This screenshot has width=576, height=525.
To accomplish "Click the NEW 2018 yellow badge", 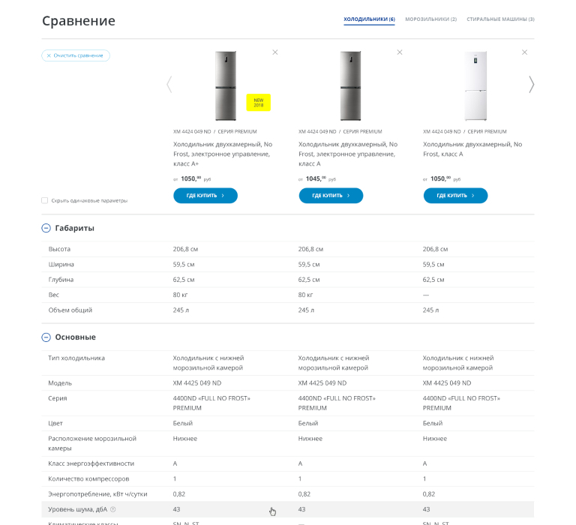I will [259, 102].
